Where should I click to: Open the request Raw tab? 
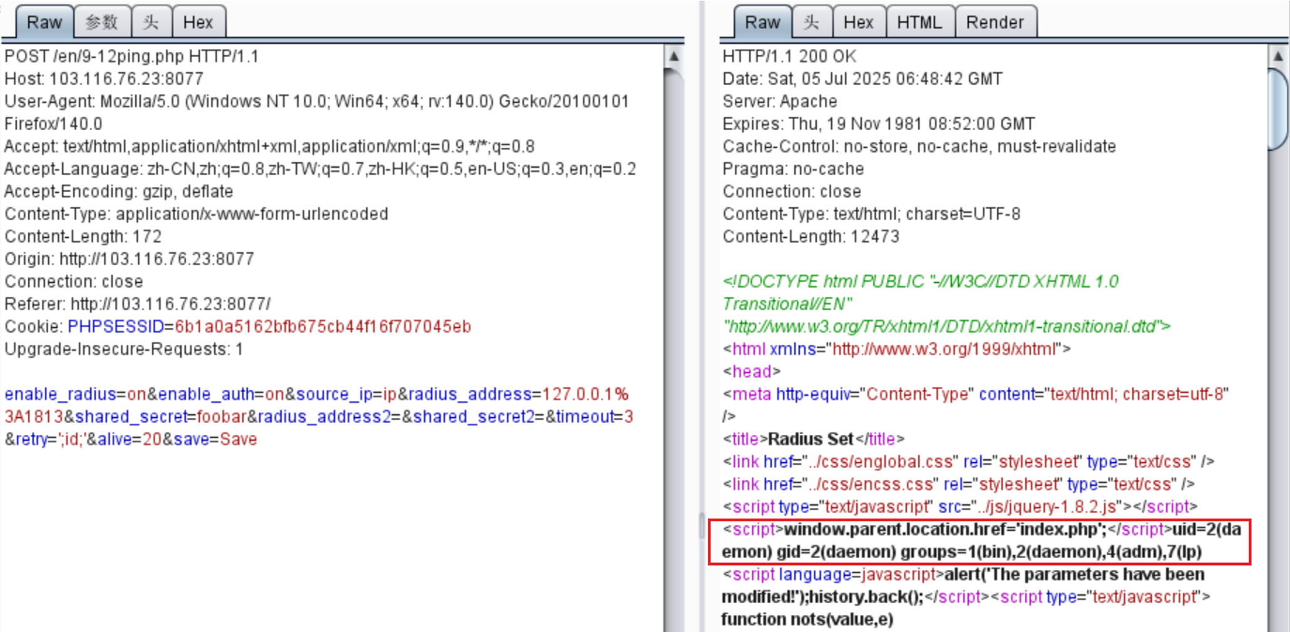(x=44, y=22)
